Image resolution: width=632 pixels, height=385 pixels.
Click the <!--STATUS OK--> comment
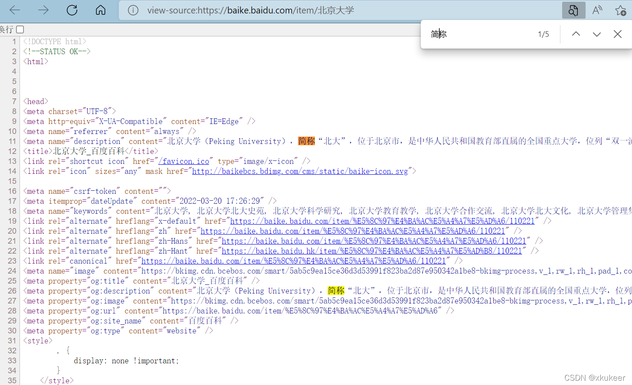[57, 52]
